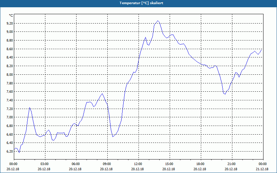Select the 6,20 y-axis value
The height and width of the screenshot is (173, 277).
(10, 152)
